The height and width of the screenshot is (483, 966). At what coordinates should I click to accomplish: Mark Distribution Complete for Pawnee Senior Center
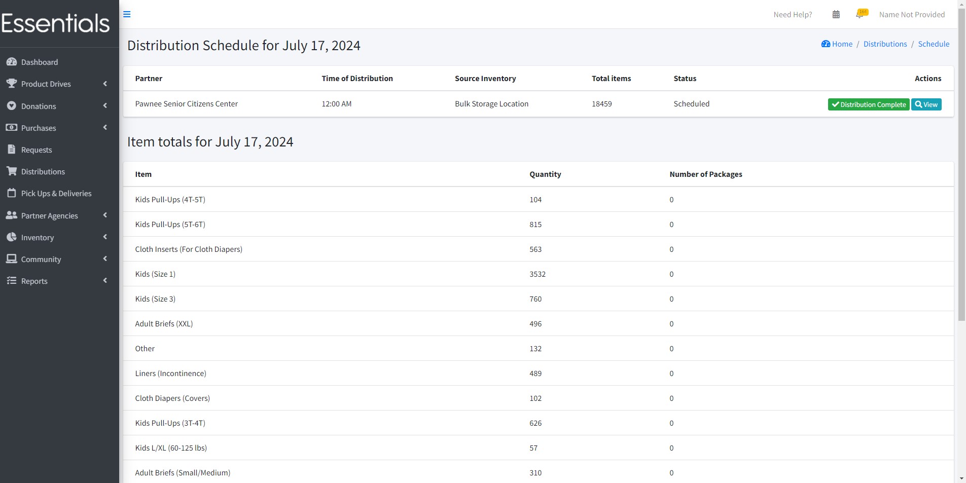(x=869, y=104)
